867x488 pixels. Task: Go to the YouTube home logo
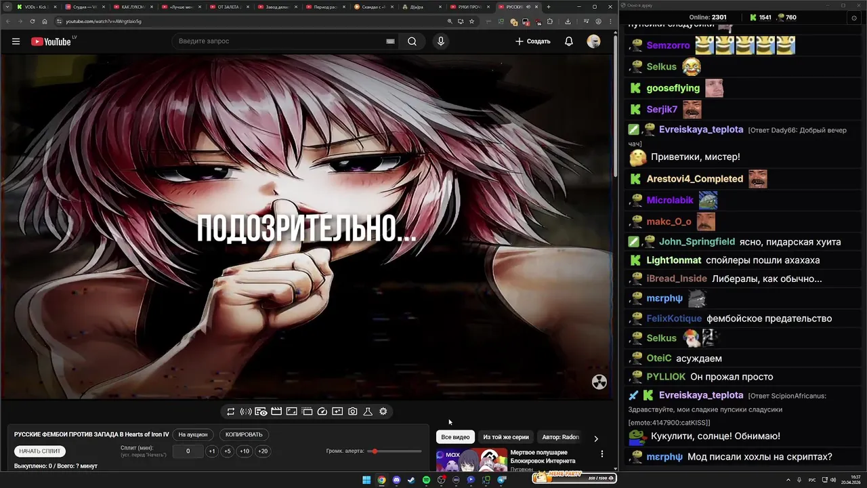51,41
